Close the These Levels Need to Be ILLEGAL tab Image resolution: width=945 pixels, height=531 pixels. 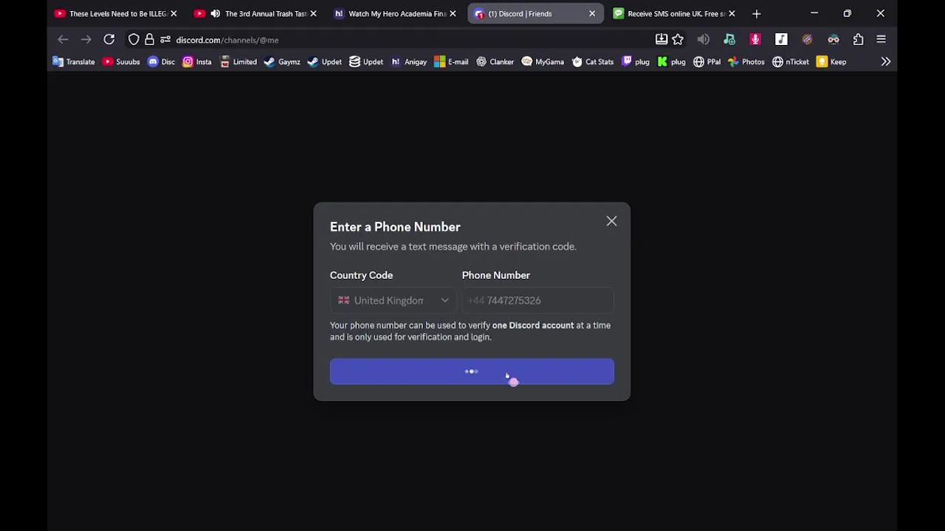point(173,13)
